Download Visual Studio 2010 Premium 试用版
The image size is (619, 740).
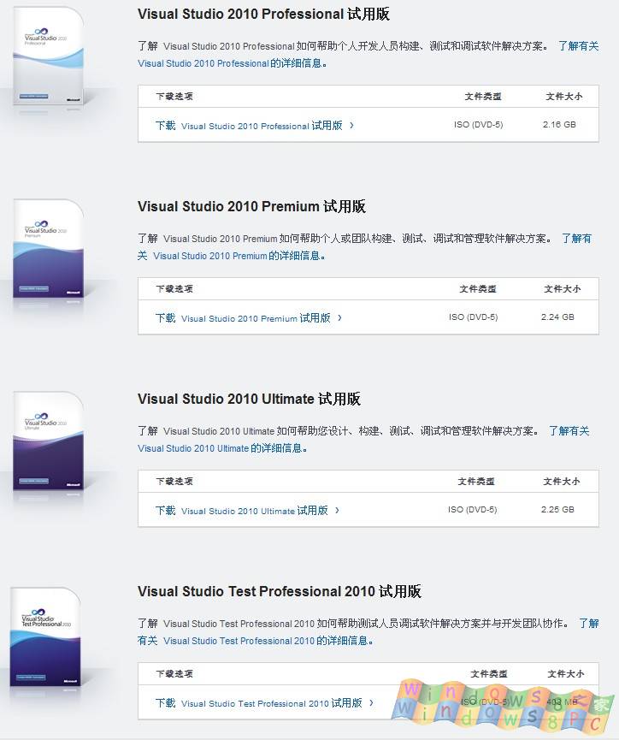pos(243,318)
